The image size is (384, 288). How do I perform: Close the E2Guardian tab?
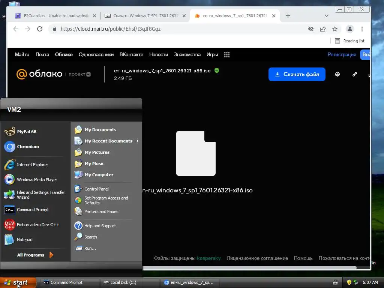(x=94, y=16)
